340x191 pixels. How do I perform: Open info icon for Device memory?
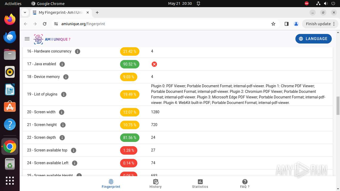click(x=66, y=77)
